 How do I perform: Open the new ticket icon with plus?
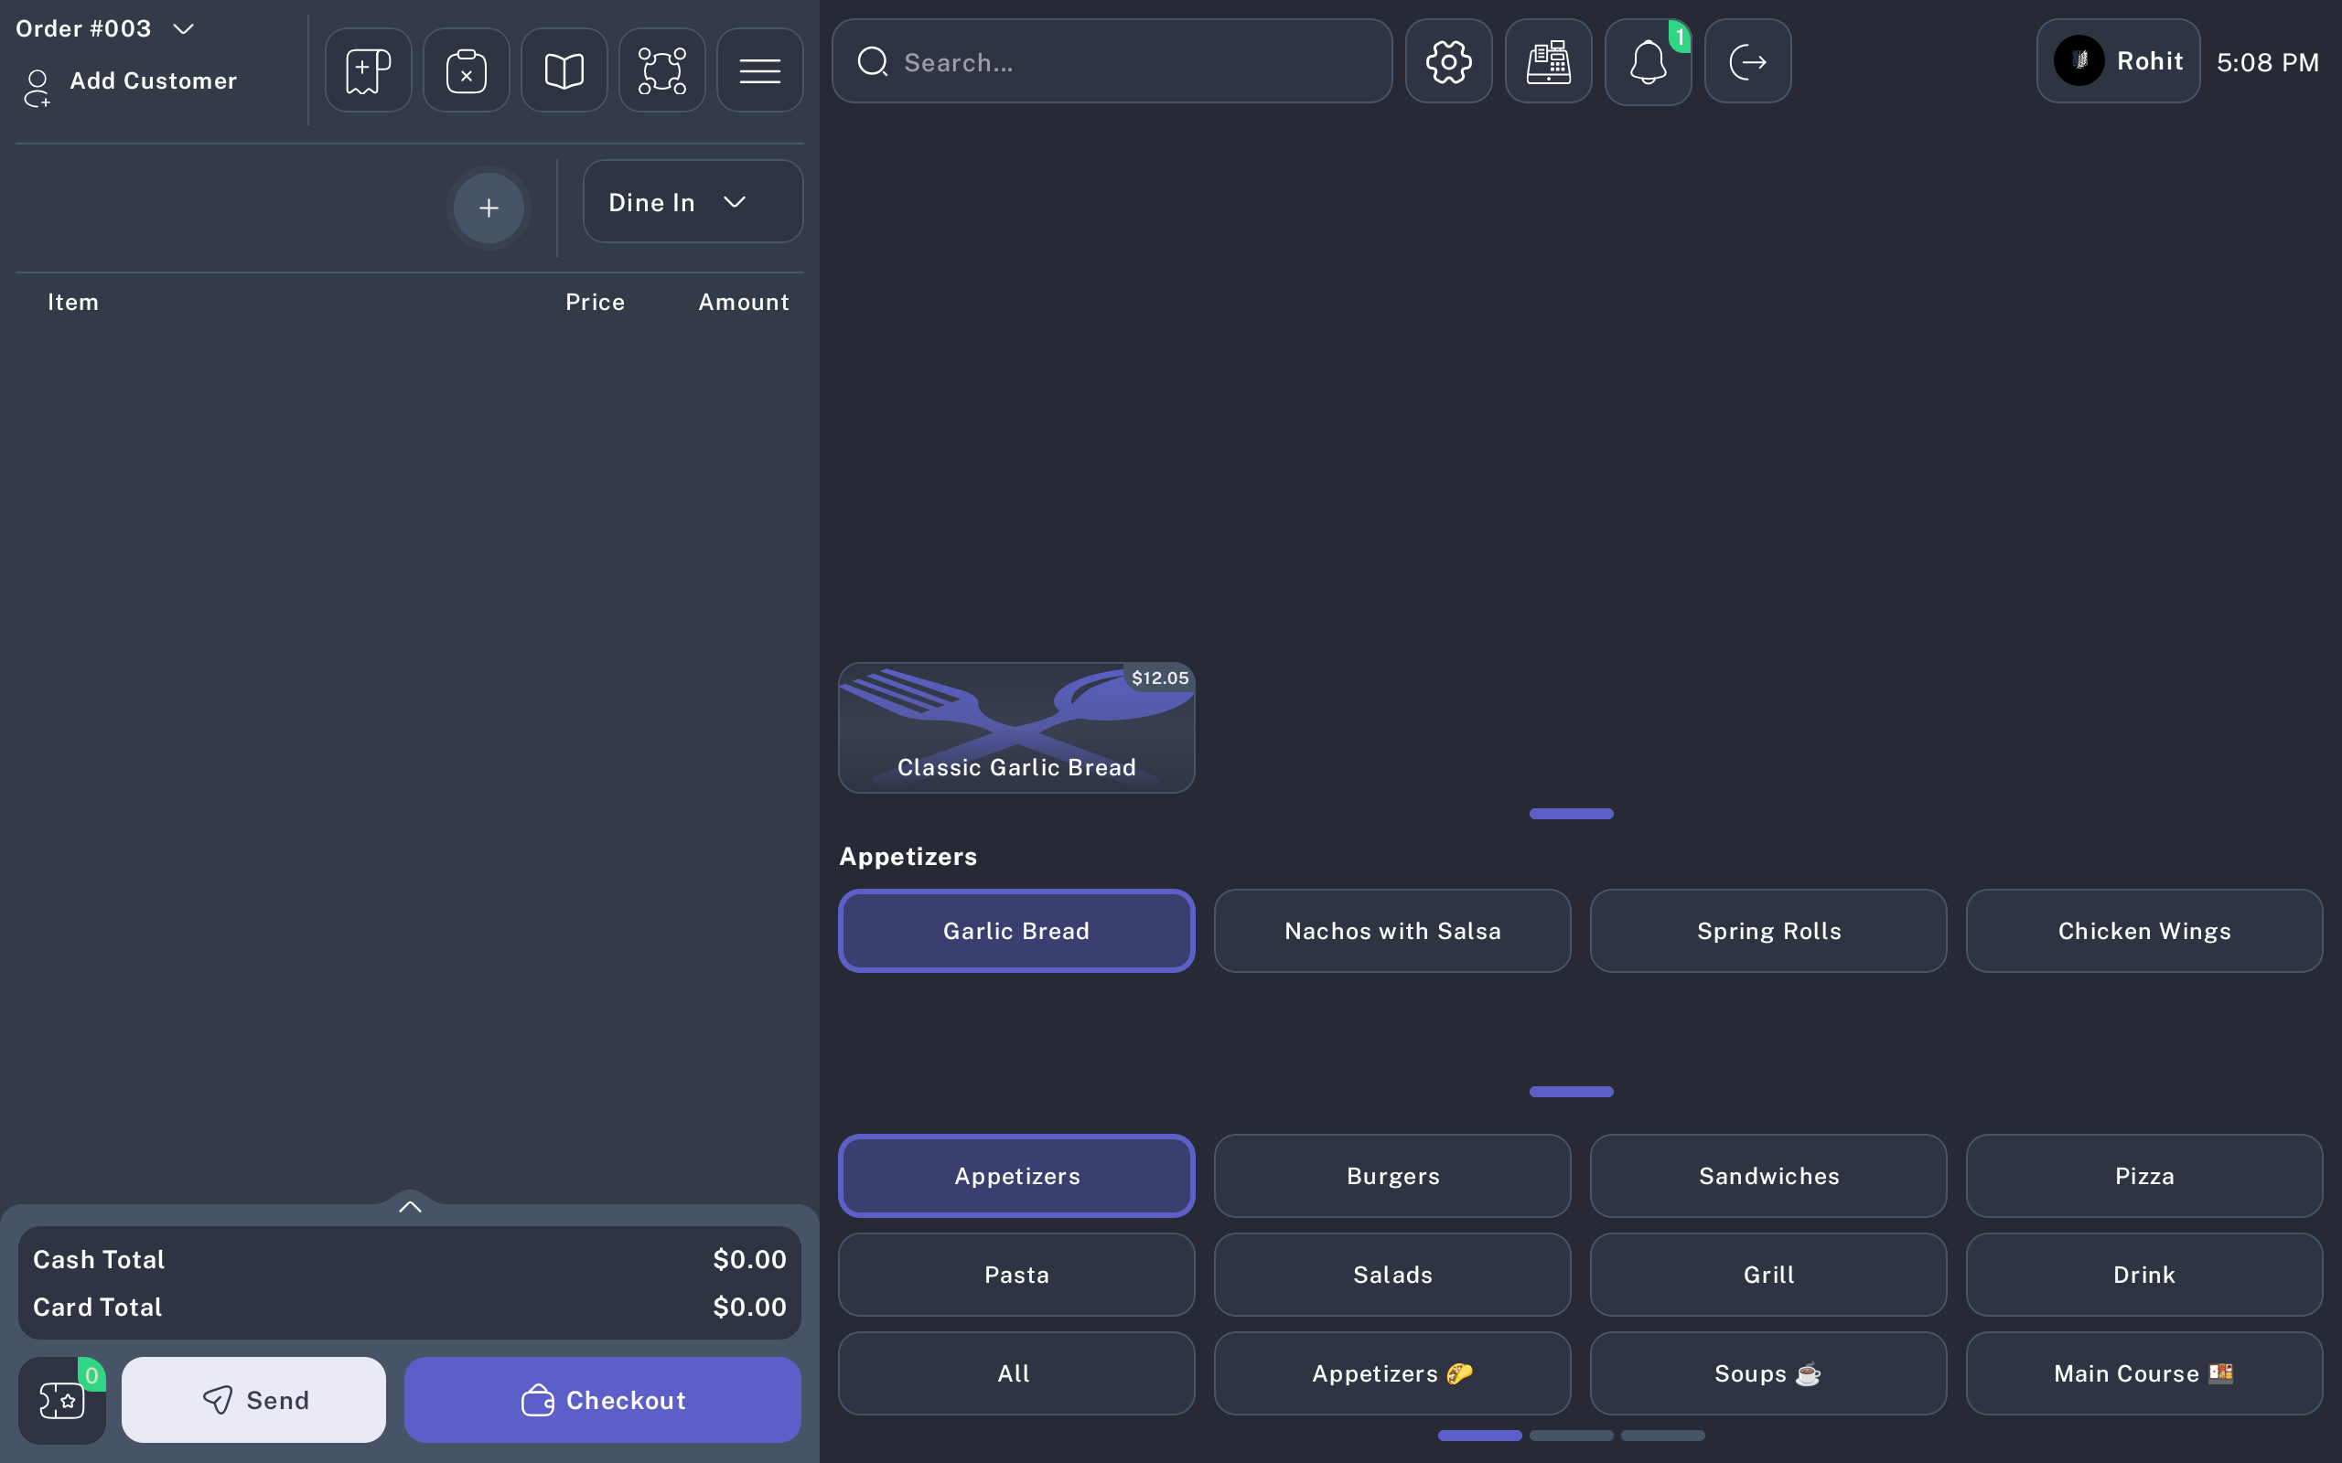coord(368,69)
